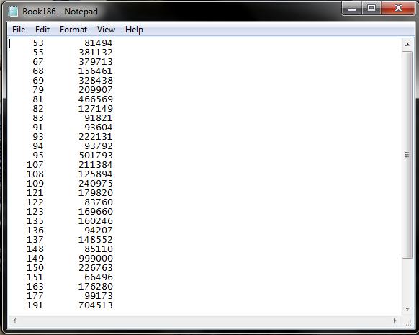Click the row number 121

35,192
